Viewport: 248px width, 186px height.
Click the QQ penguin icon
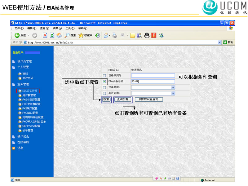coord(147,35)
